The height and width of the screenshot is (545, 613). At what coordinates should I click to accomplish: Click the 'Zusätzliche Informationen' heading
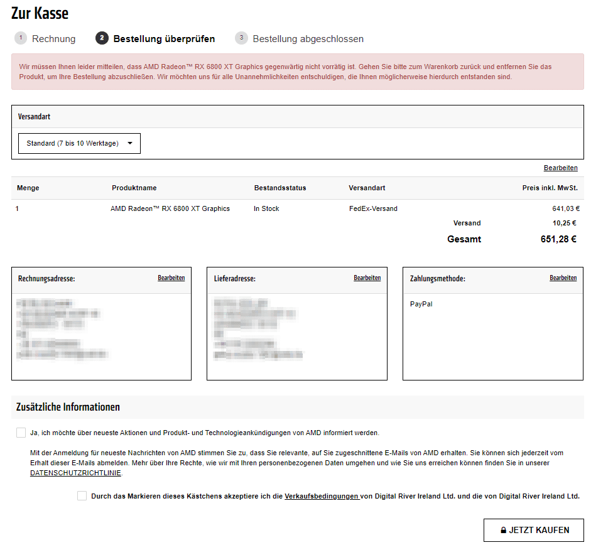(x=68, y=407)
